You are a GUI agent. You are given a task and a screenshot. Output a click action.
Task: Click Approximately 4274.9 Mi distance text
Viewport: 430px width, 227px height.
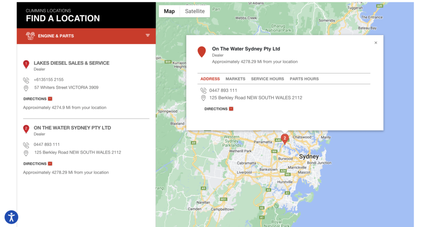pos(65,107)
